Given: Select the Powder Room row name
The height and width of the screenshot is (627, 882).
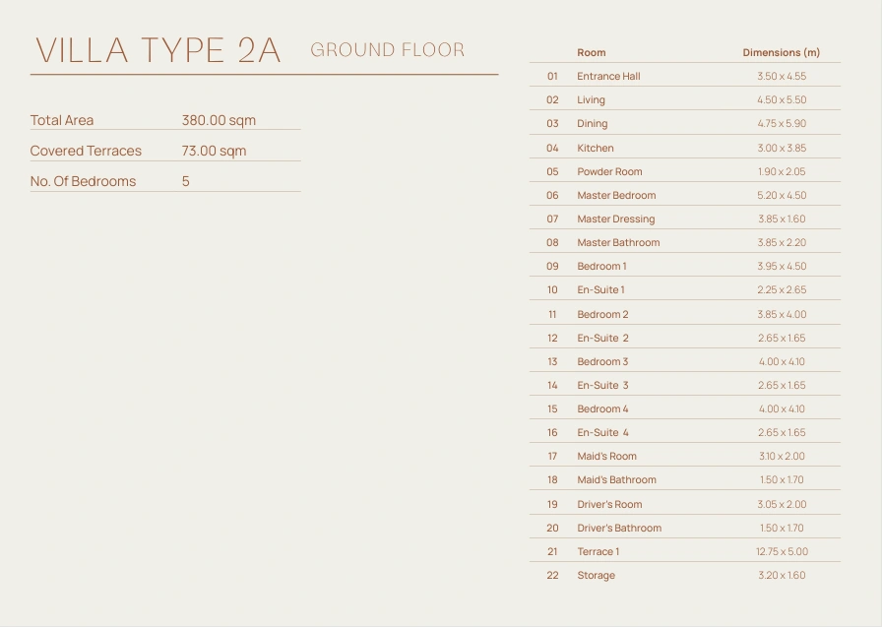Looking at the screenshot, I should [609, 171].
